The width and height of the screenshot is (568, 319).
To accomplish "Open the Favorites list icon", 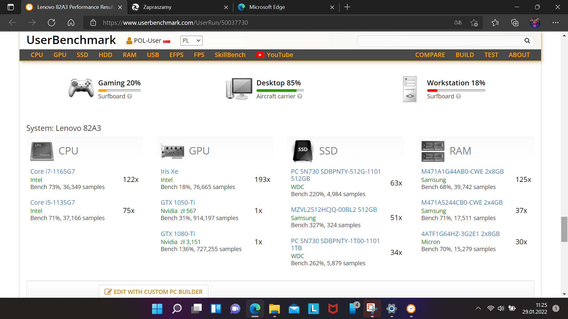I will pos(495,23).
